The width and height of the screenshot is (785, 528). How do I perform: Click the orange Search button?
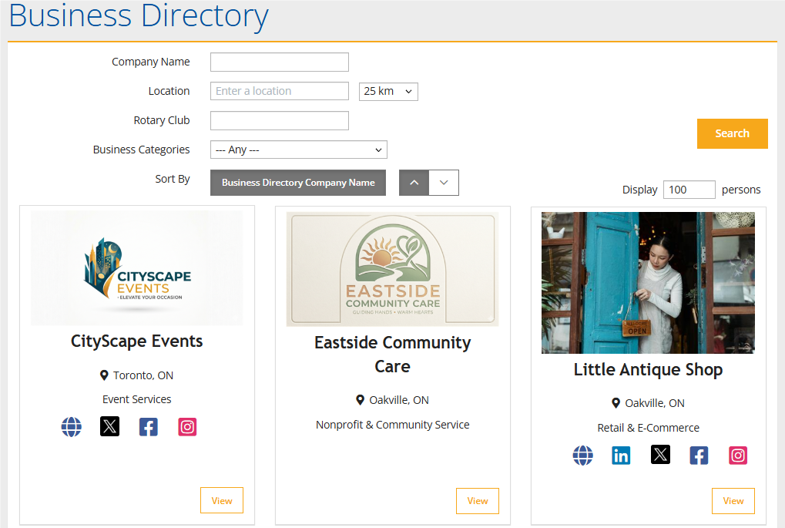click(732, 133)
